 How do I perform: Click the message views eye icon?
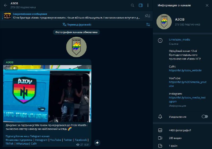point(78,145)
